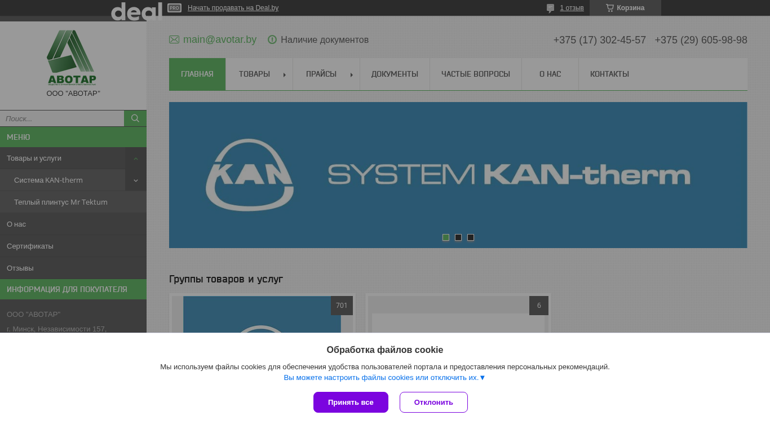This screenshot has height=433, width=770.
Task: Focus the Поиск search field
Action: [x=62, y=118]
